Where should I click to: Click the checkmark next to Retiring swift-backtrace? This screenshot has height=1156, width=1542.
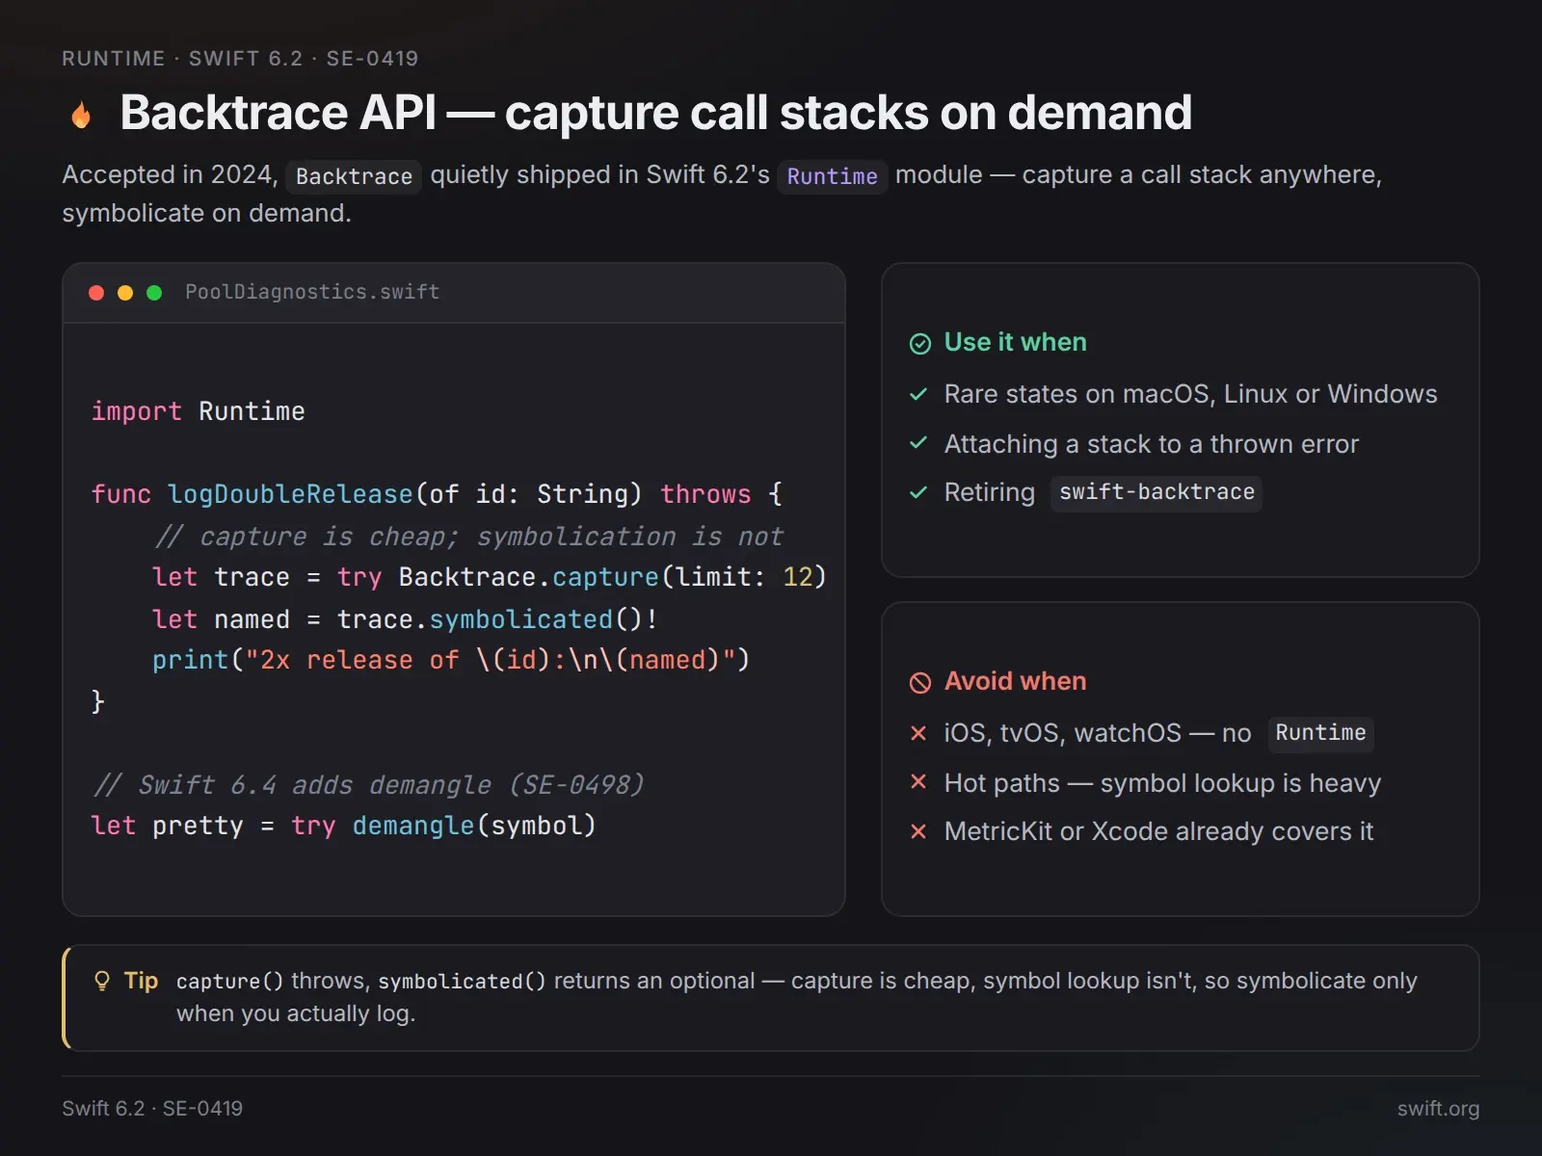tap(918, 492)
